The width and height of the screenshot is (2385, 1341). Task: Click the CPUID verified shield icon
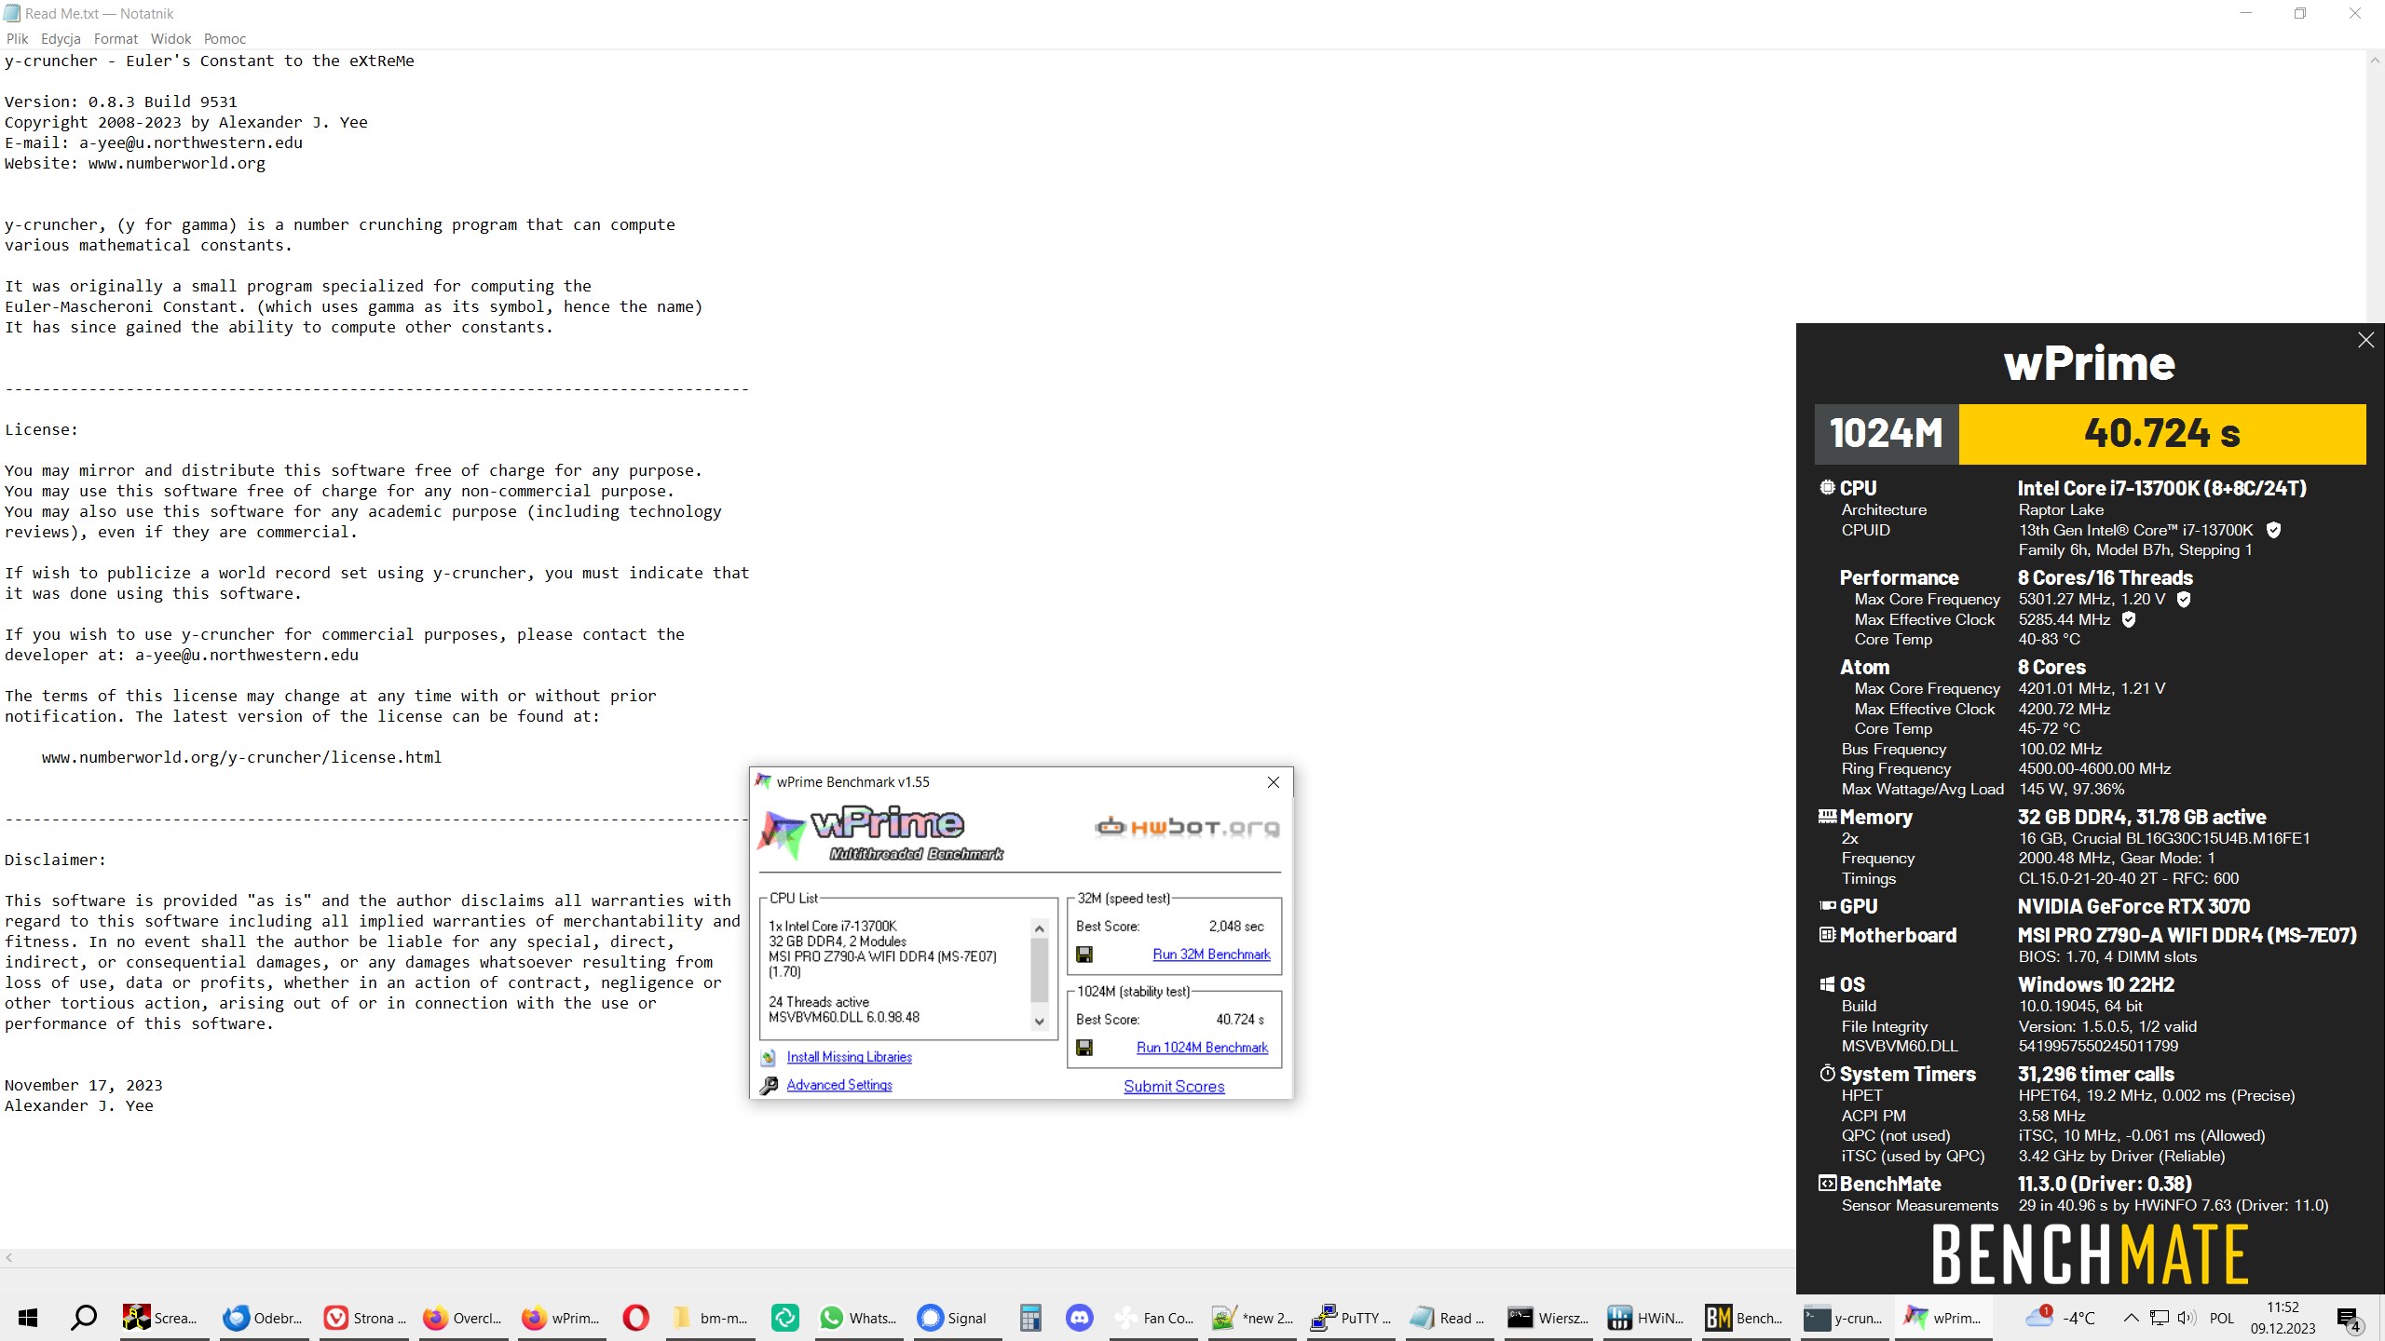[2273, 530]
